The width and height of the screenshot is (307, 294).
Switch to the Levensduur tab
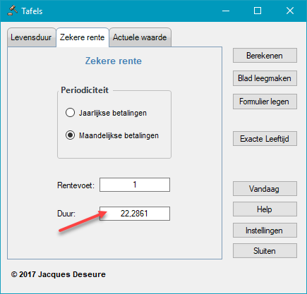pyautogui.click(x=31, y=37)
